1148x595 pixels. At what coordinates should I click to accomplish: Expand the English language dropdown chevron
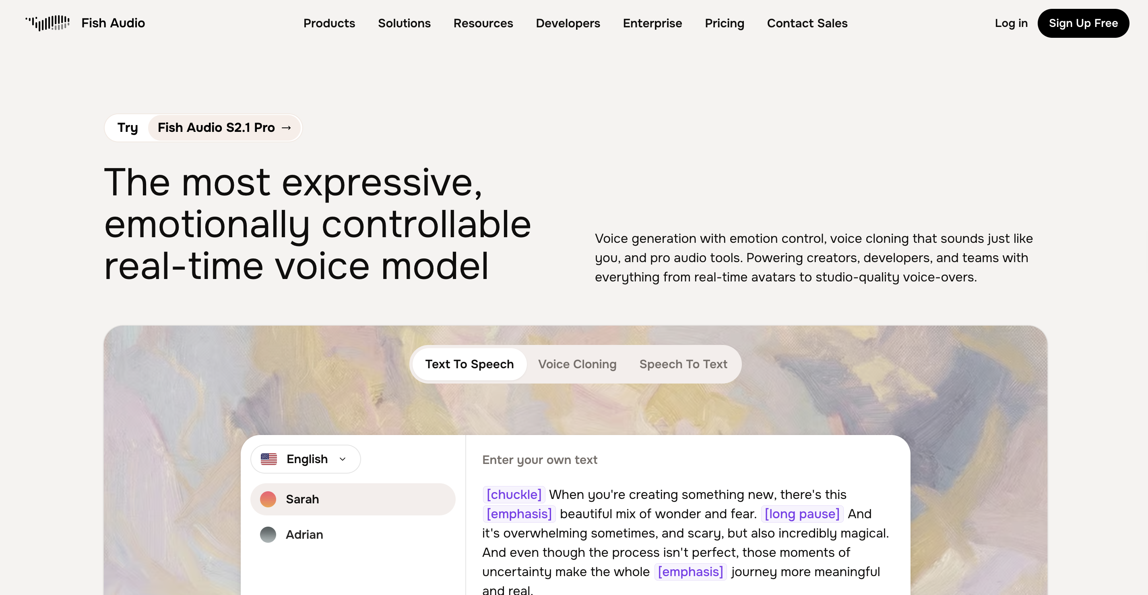[x=342, y=459]
